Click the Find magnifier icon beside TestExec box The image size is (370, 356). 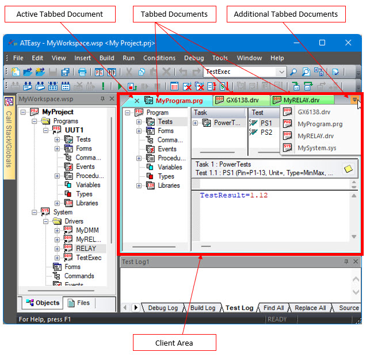293,72
